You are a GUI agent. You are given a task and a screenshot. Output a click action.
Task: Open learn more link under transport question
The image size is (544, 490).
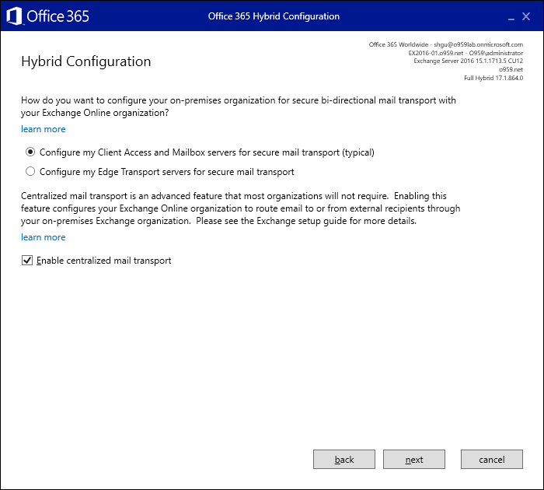pyautogui.click(x=43, y=129)
